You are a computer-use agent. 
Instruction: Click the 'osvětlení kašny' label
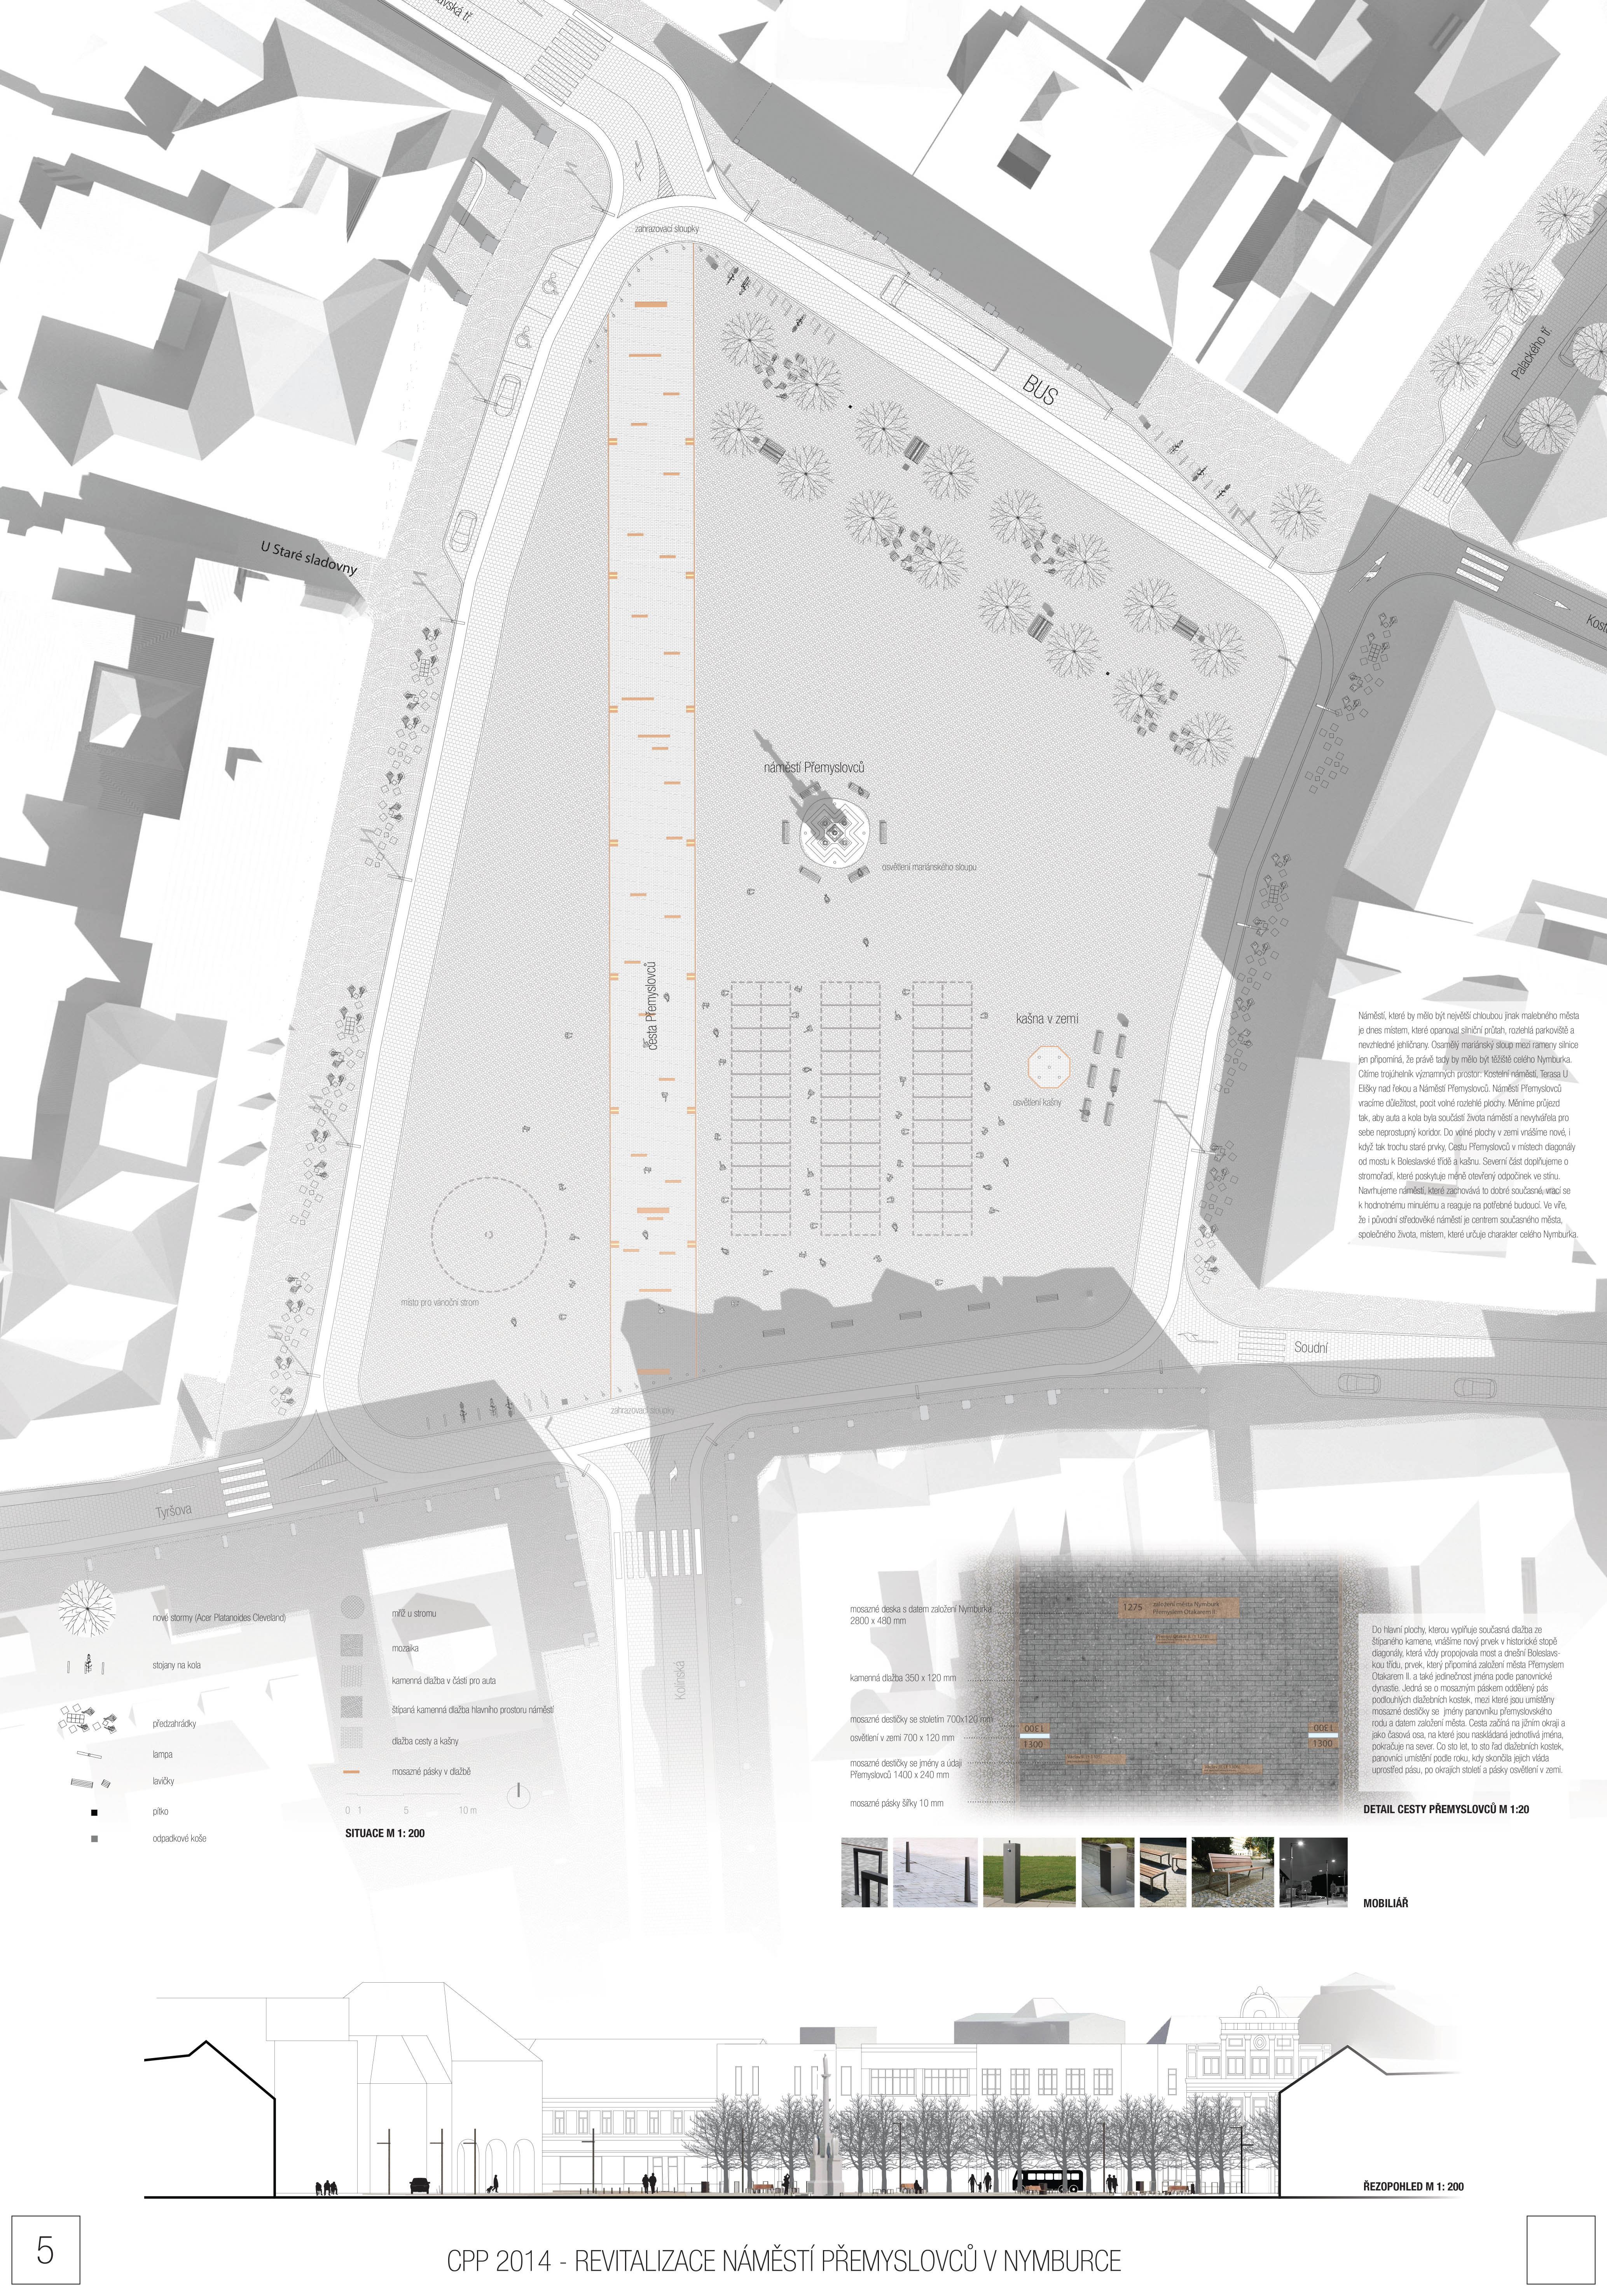tap(1037, 1102)
